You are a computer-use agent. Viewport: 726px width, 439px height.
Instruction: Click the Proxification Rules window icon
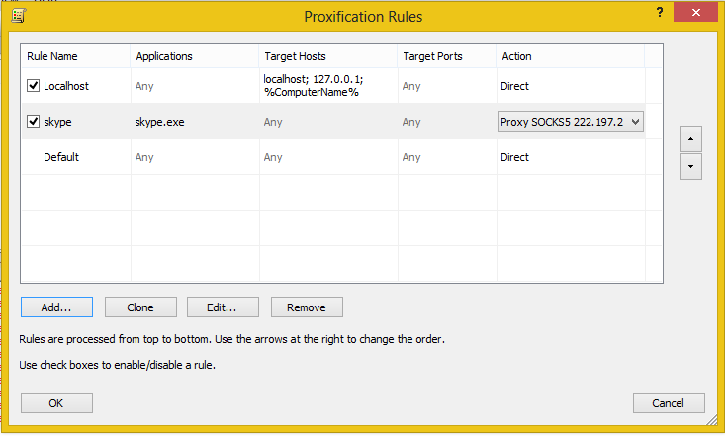pos(16,15)
